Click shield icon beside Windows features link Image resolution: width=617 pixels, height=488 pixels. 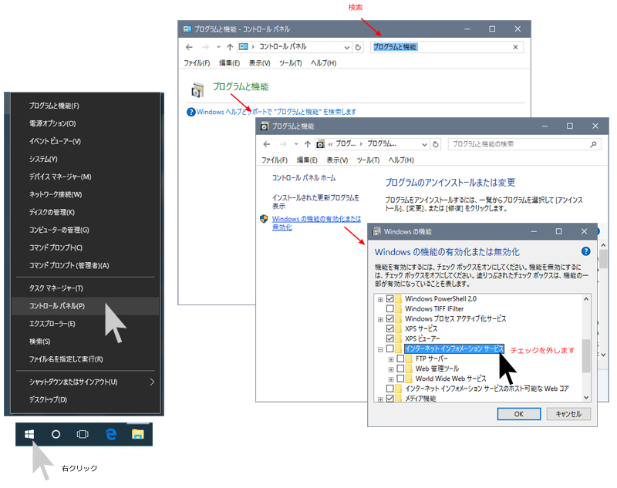[x=264, y=219]
